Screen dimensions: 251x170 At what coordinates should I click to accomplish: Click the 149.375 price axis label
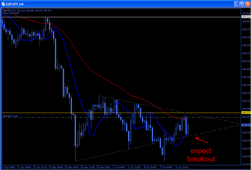pos(246,29)
